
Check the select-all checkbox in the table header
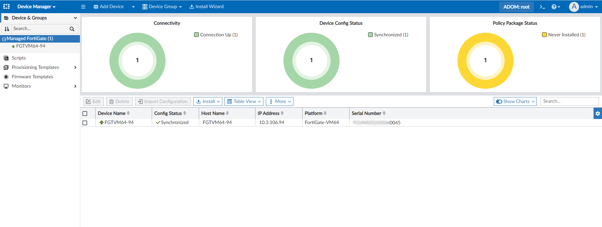85,113
